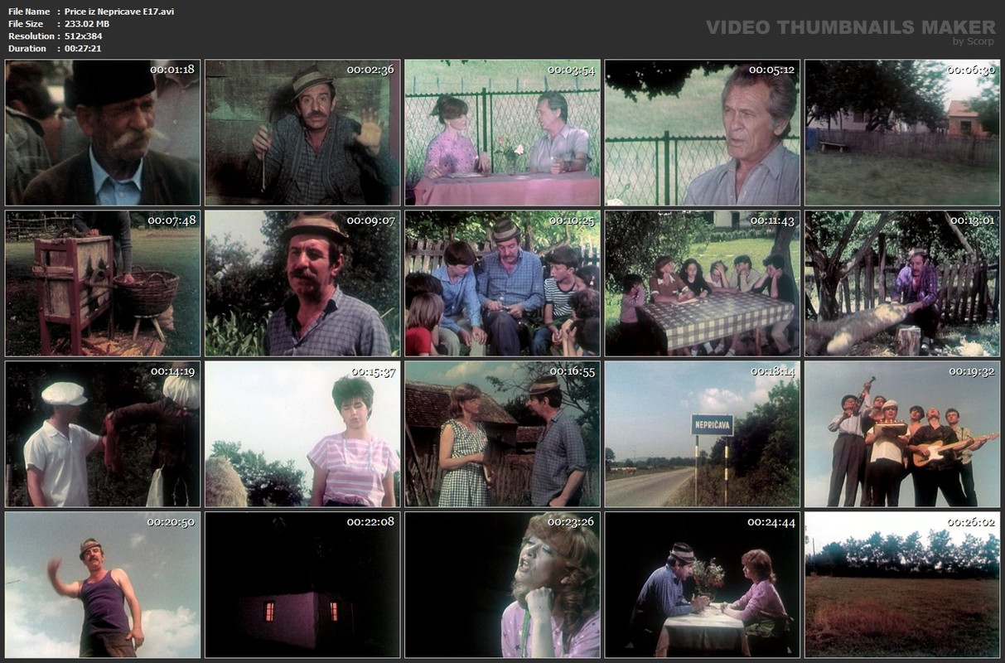Select the 00:16:55 frame
This screenshot has width=1005, height=663.
point(503,434)
